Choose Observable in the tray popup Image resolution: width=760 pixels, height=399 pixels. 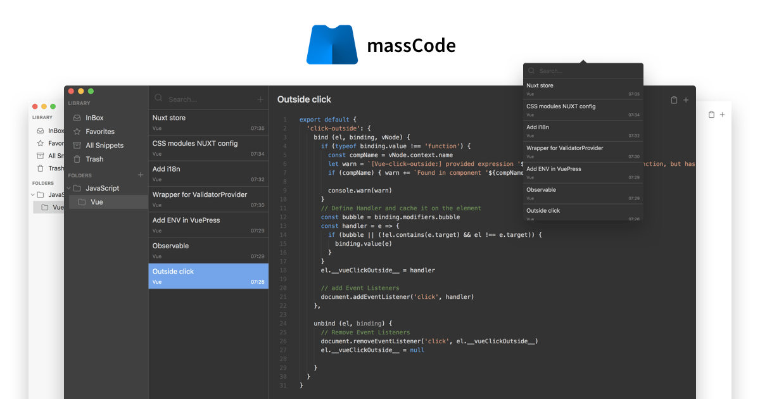tap(583, 193)
